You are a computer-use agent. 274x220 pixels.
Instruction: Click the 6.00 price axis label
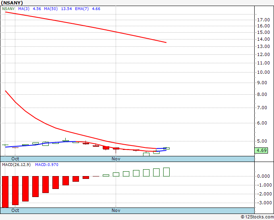[x=262, y=123]
